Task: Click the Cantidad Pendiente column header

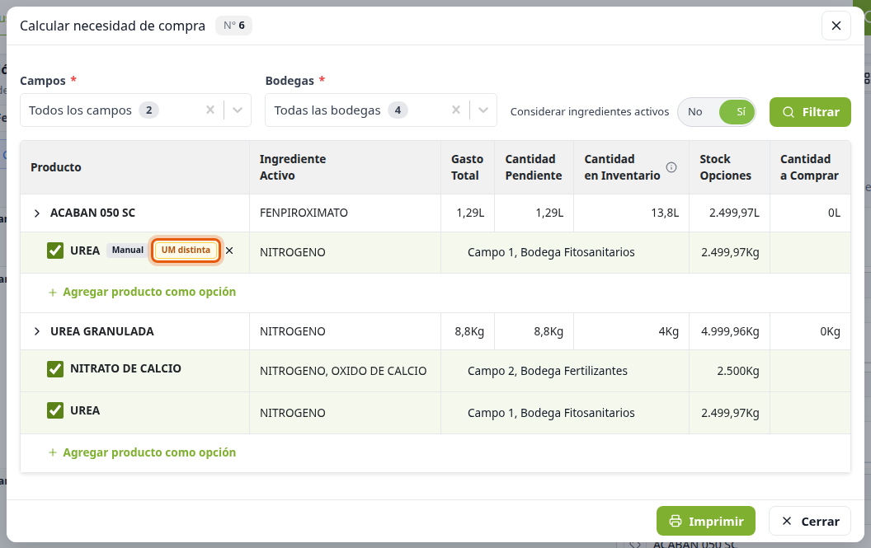Action: (x=534, y=167)
